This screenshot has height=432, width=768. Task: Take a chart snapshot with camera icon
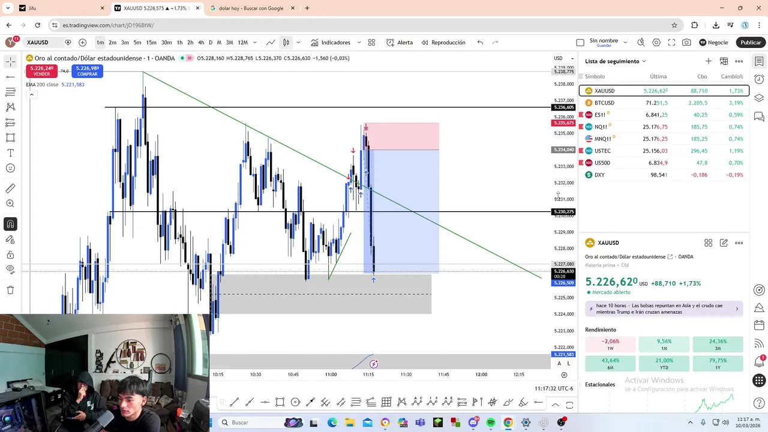coord(686,43)
